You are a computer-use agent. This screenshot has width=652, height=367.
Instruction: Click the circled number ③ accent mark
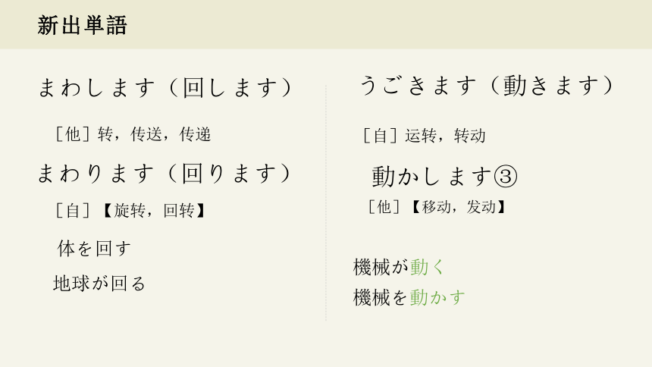click(505, 177)
